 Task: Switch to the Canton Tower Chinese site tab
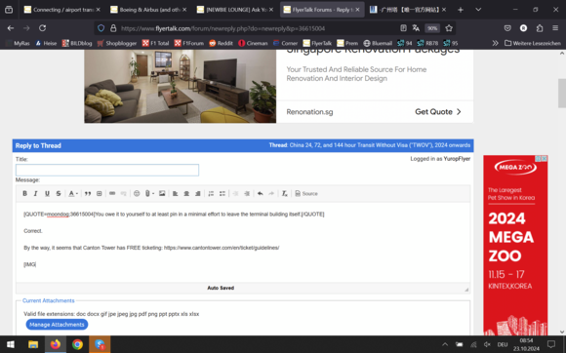point(407,10)
